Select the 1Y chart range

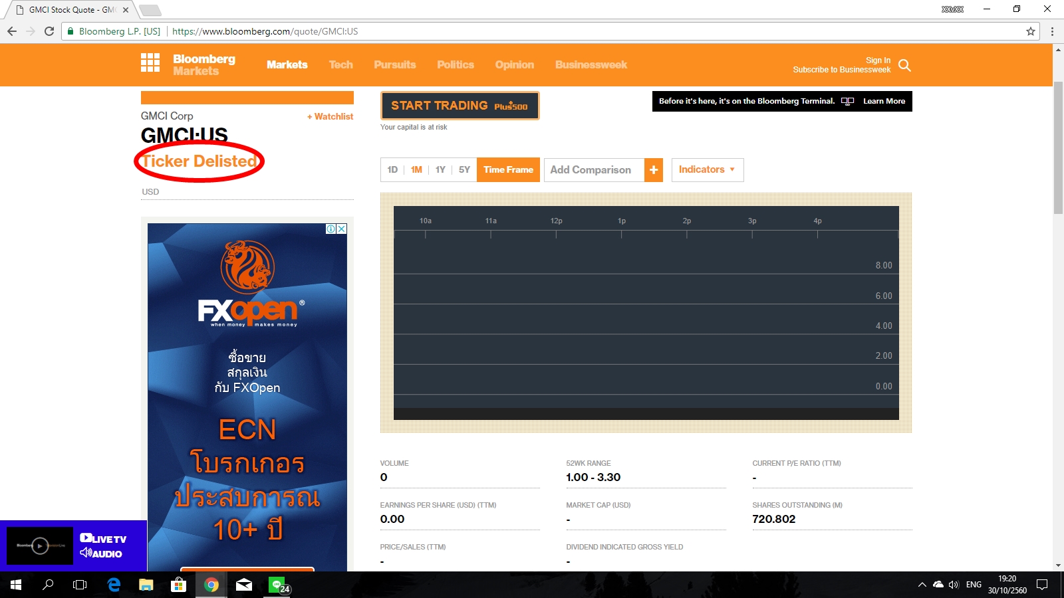click(440, 170)
